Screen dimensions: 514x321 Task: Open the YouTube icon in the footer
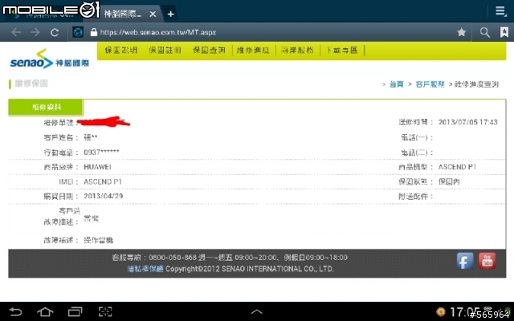pyautogui.click(x=487, y=261)
